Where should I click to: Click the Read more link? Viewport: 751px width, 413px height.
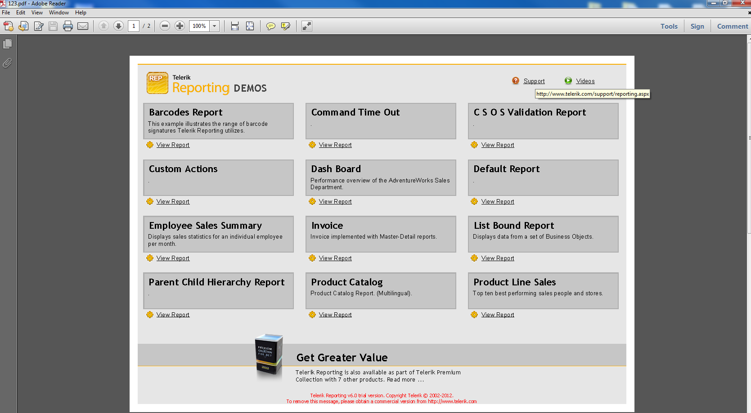pos(405,380)
